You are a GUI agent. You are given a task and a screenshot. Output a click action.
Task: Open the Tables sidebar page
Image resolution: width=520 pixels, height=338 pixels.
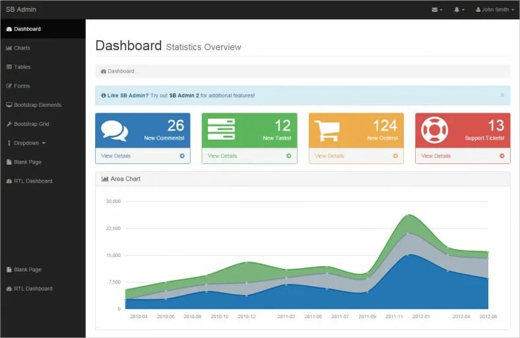43,67
